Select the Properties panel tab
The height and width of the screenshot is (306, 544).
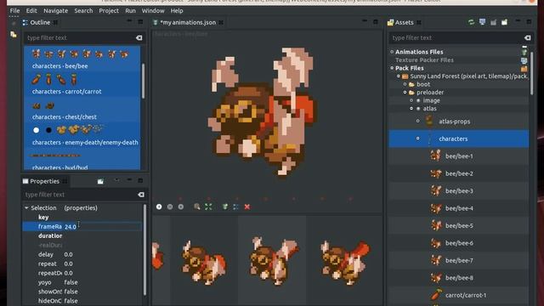coord(44,181)
